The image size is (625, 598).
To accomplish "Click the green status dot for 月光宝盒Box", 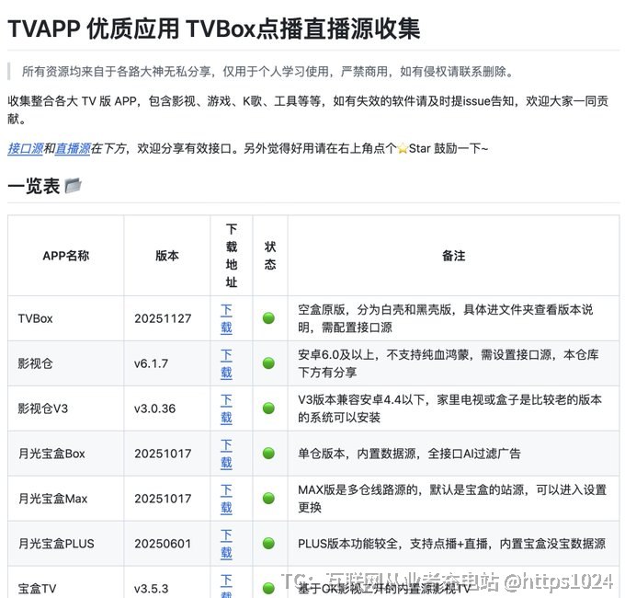I will (x=268, y=454).
